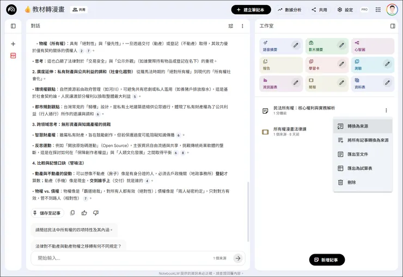Screen dimensions: 403x277
Task: Select 刪除 from the note menu
Action: pos(363,182)
